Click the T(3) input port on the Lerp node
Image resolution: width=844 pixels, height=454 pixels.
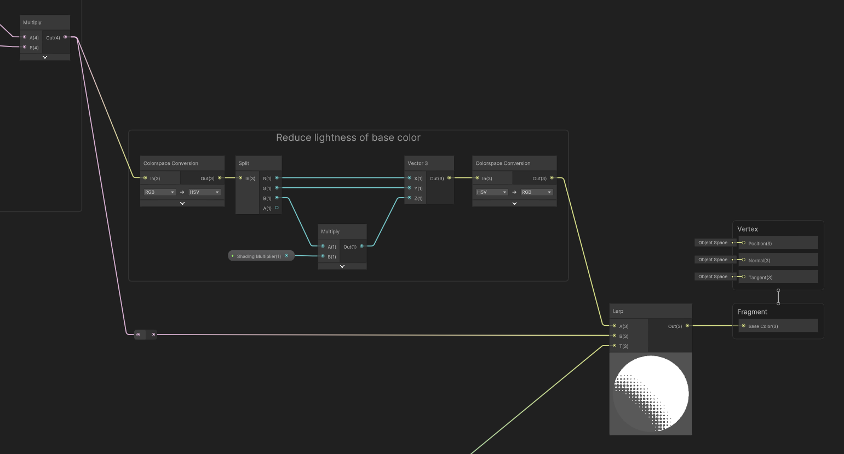pos(615,346)
